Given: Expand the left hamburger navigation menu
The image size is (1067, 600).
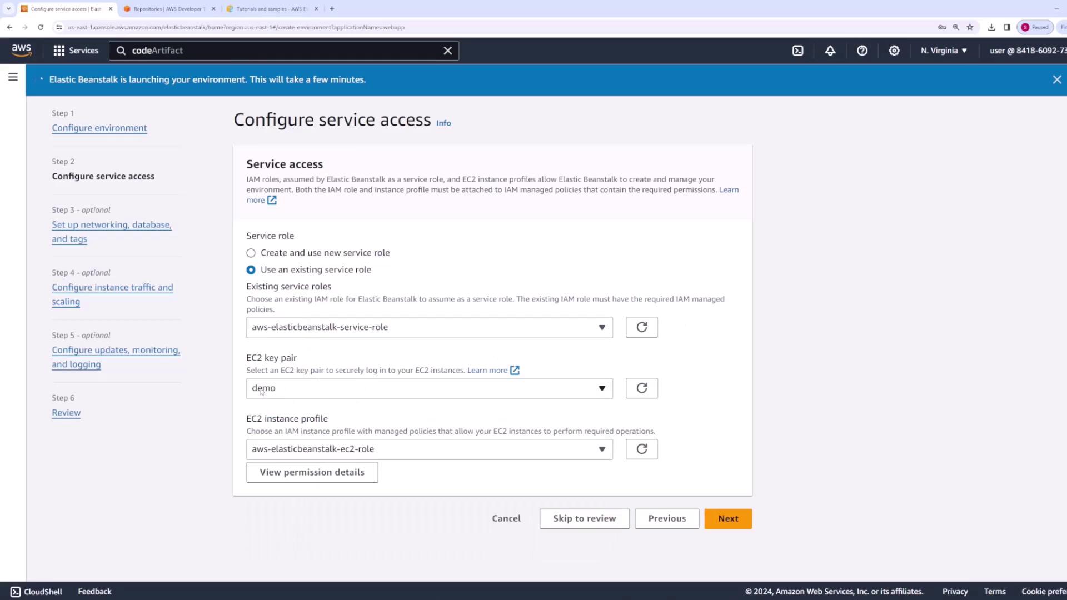Looking at the screenshot, I should 13,77.
